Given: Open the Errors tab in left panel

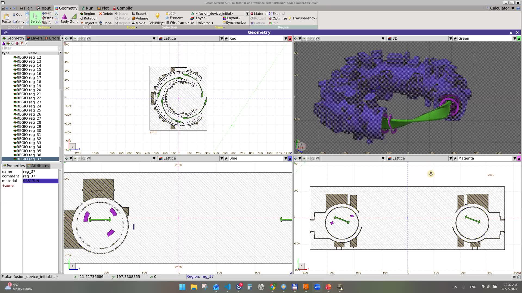Looking at the screenshot, I should (52, 38).
